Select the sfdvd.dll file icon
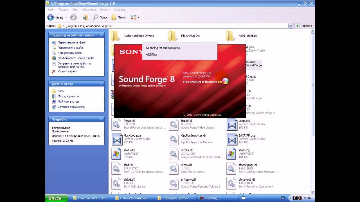Image resolution: width=360 pixels, height=202 pixels. (116, 183)
